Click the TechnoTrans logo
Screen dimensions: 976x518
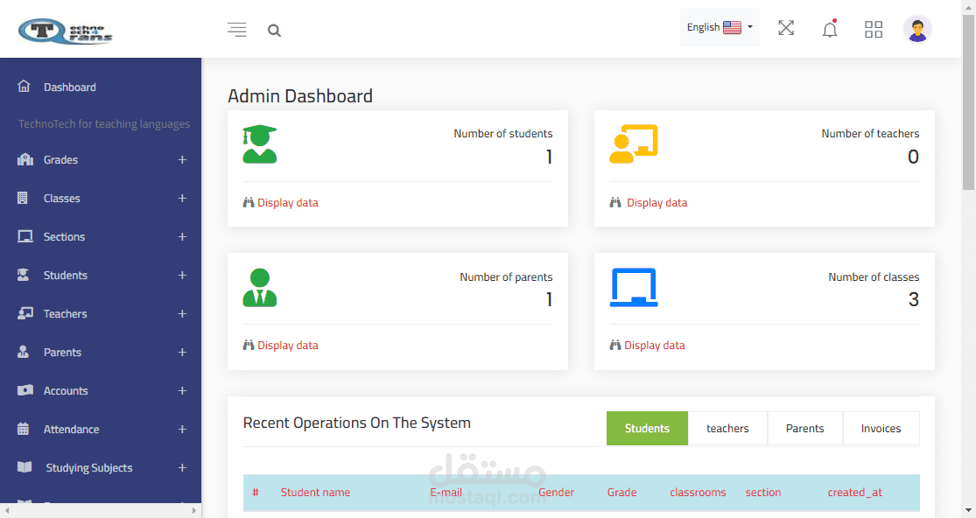coord(66,31)
